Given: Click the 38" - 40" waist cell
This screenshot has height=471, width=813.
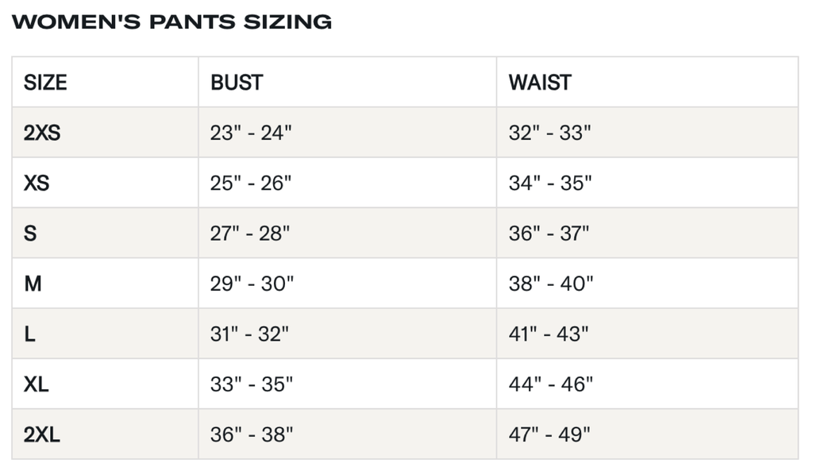Looking at the screenshot, I should tap(551, 284).
